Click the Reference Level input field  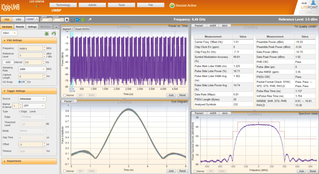[31, 55]
